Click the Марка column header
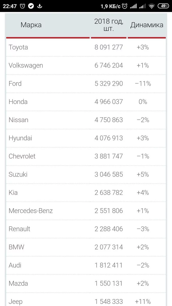Image resolution: width=172 pixels, height=306 pixels. [x=31, y=25]
